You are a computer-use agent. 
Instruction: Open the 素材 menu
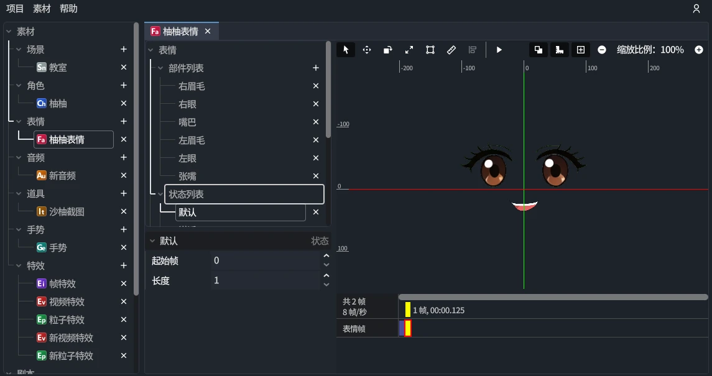click(x=42, y=9)
